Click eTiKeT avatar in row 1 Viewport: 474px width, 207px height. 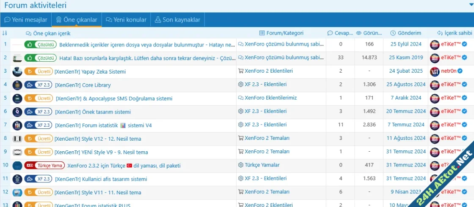coord(435,44)
